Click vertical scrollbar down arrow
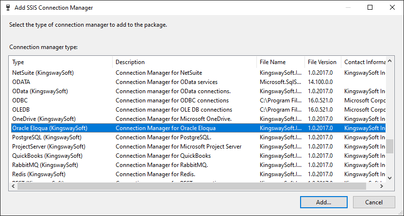The width and height of the screenshot is (404, 216). click(389, 178)
